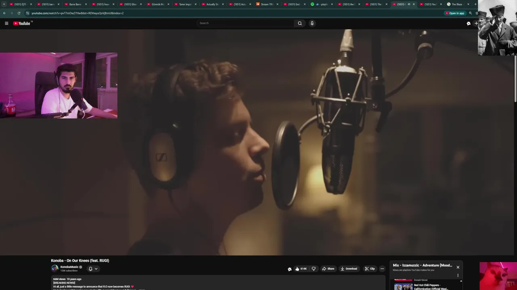517x290 pixels.
Task: Focus the YouTube search field
Action: tap(246, 23)
